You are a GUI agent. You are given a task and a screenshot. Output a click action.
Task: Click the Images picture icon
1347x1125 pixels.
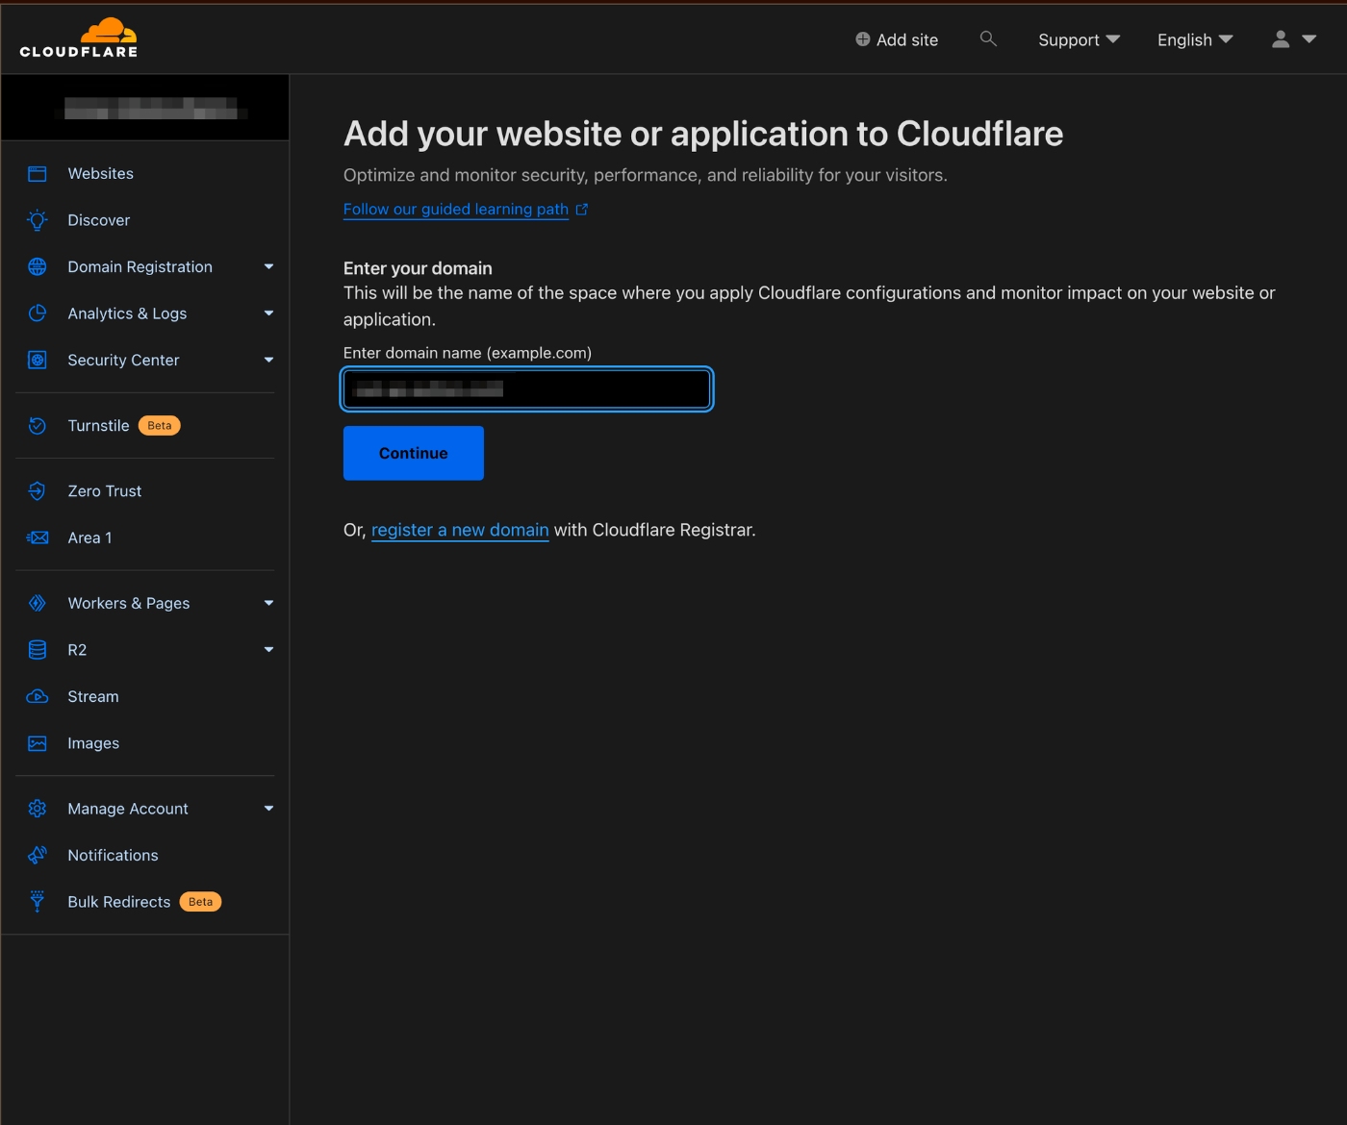38,743
